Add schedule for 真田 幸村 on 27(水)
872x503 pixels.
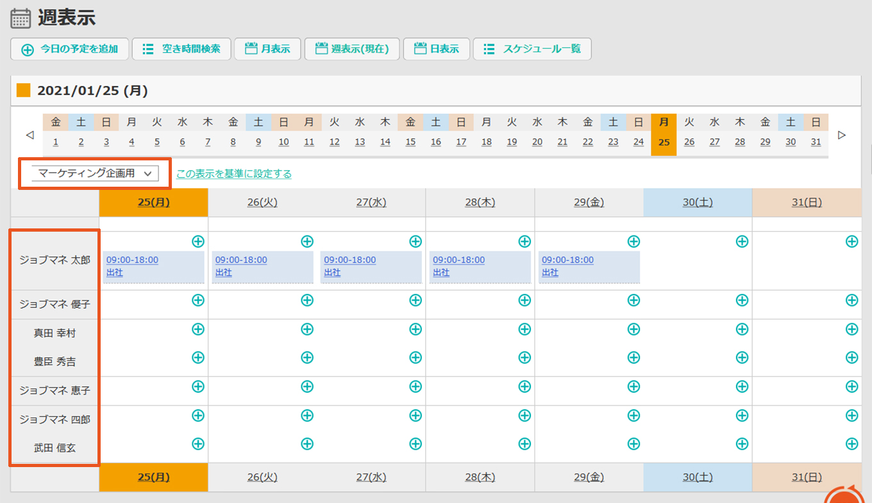[x=415, y=329]
